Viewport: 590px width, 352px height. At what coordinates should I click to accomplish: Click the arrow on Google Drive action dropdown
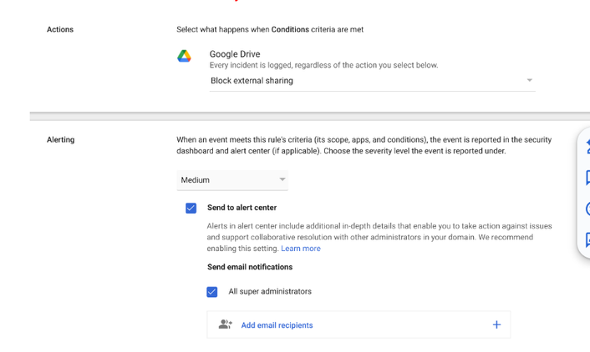pos(529,80)
